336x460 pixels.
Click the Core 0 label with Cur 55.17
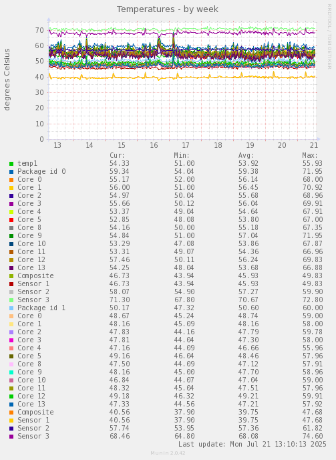click(x=29, y=179)
